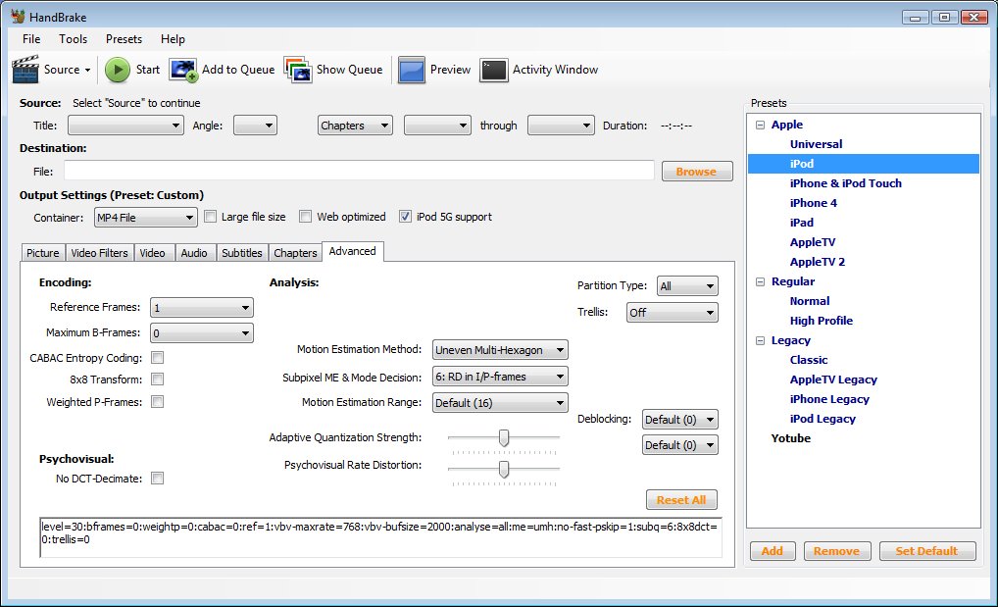Open the Presets menu

(x=125, y=39)
